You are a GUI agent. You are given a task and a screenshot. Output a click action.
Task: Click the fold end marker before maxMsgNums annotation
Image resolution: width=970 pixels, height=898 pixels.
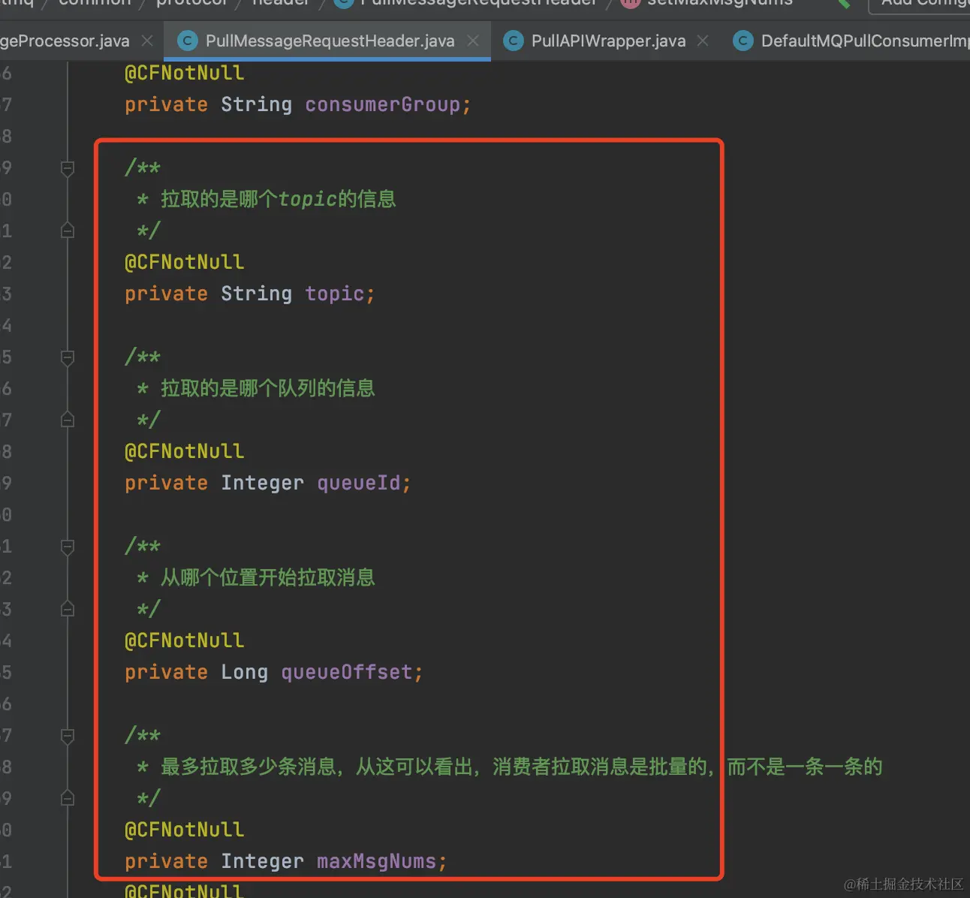68,798
